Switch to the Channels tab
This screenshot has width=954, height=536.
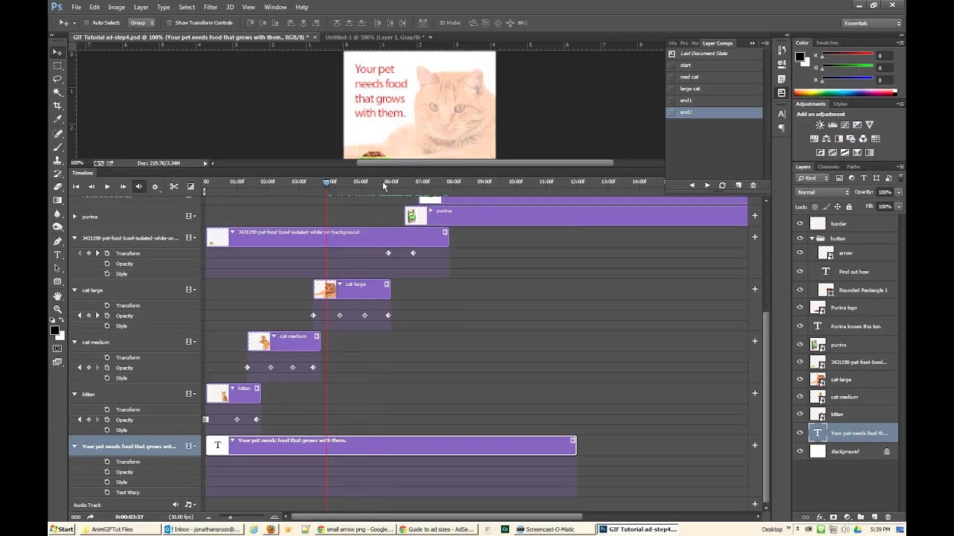828,167
